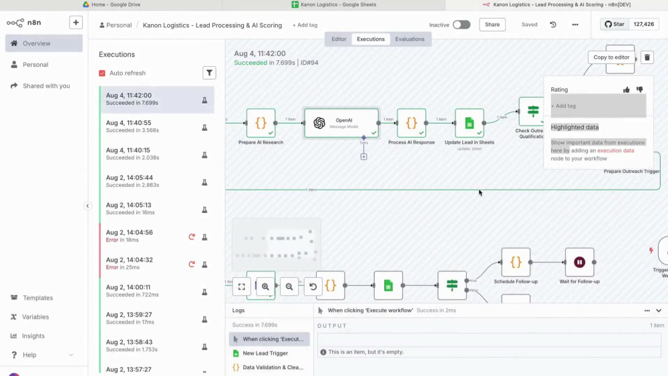Select failed execution Aug 2, 14:04:56
Image resolution: width=668 pixels, height=376 pixels.
(x=157, y=236)
